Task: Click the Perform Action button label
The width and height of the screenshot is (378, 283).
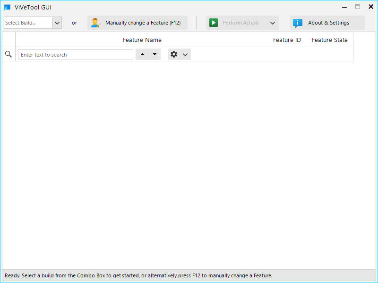Action: click(241, 23)
